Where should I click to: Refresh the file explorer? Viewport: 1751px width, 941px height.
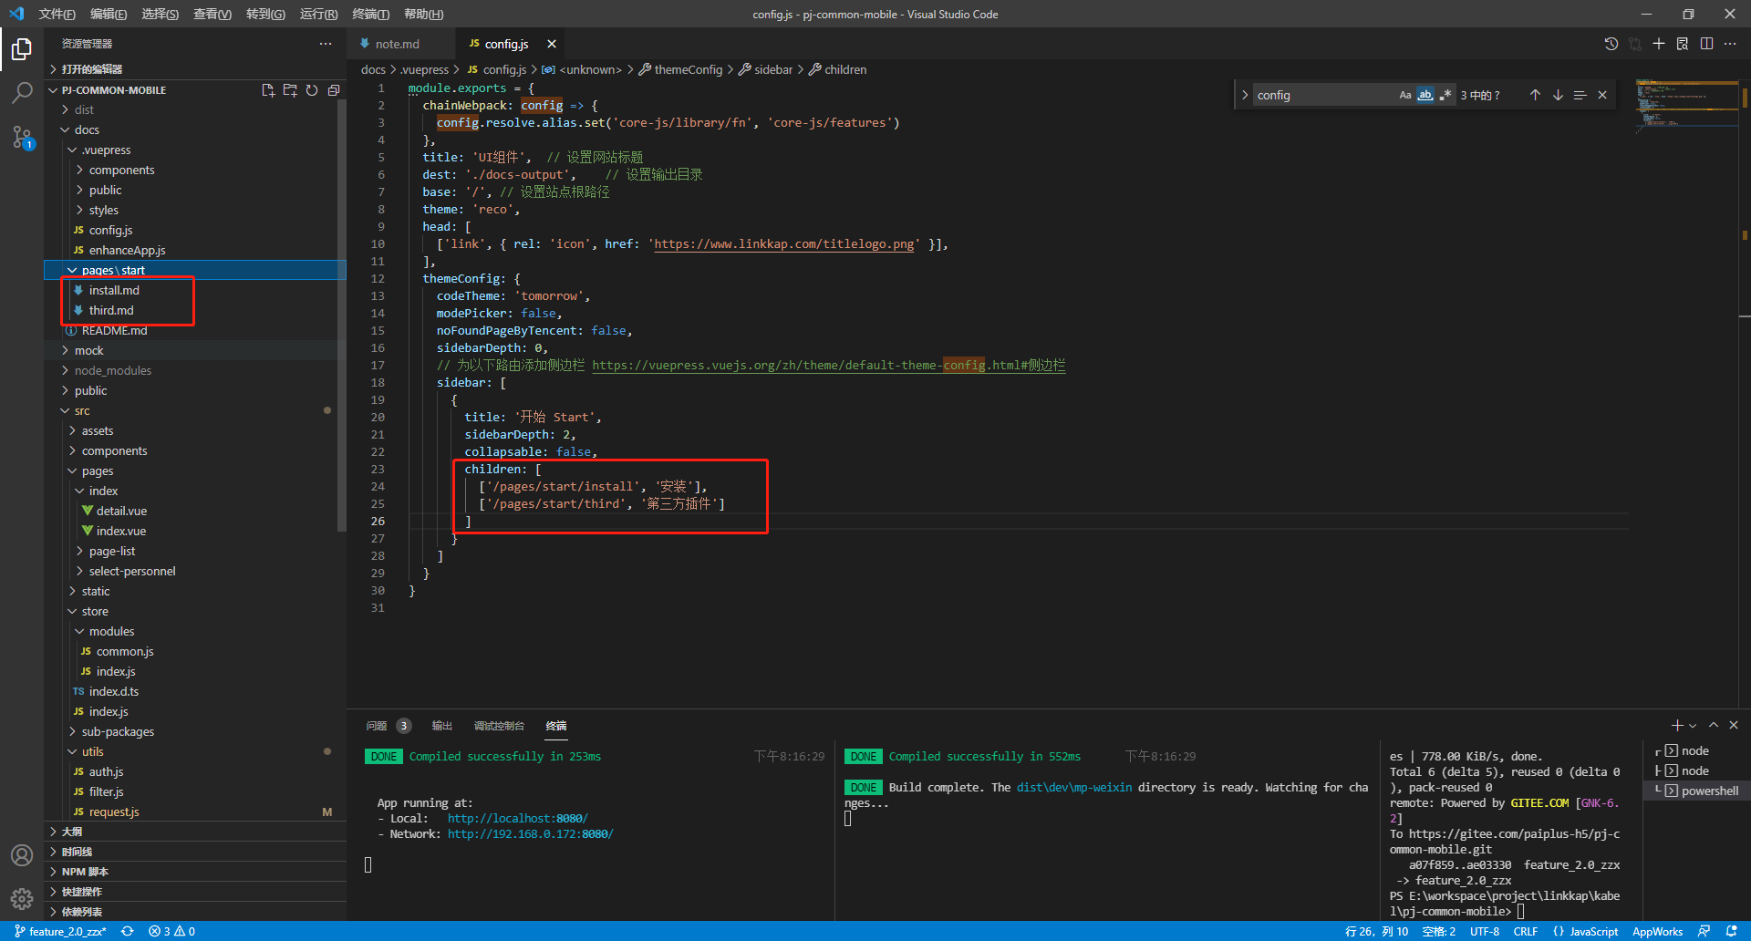[312, 90]
